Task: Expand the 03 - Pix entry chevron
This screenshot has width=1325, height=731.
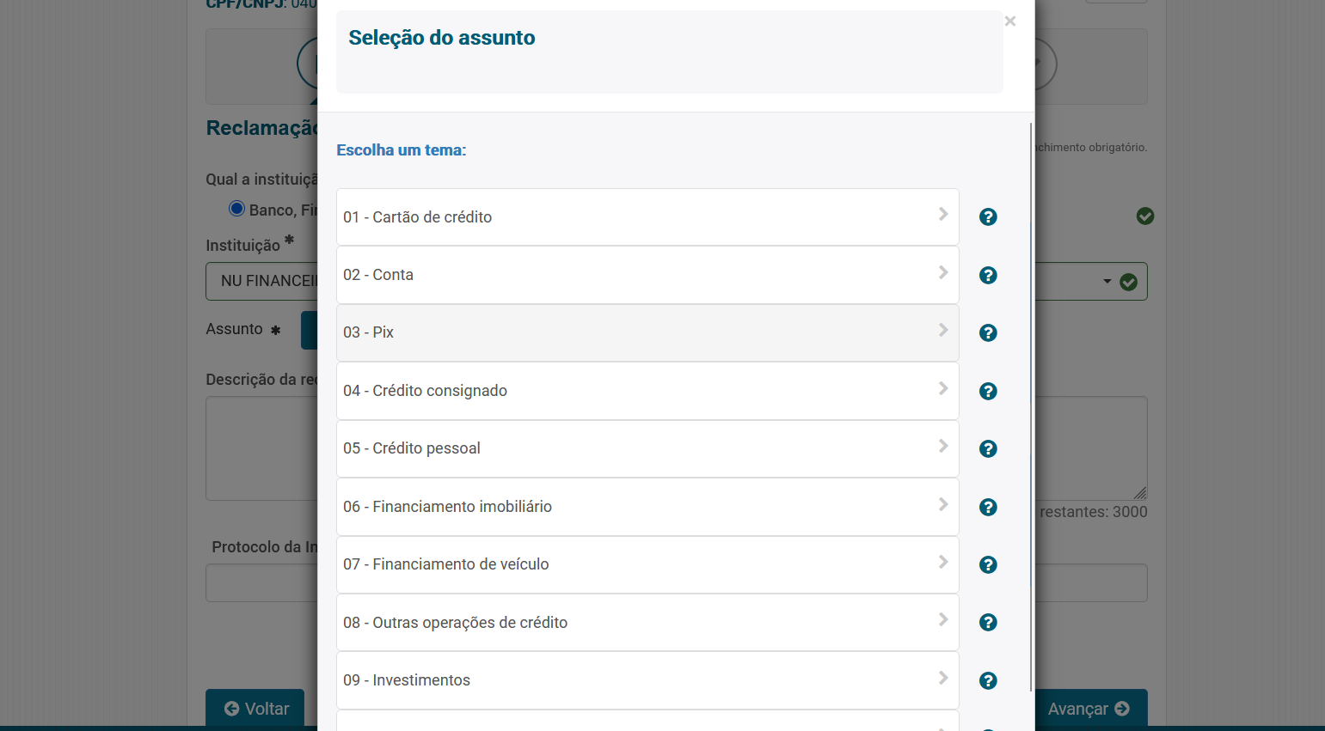Action: click(x=942, y=332)
